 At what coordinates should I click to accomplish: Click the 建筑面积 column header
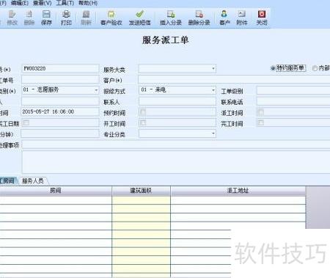point(141,191)
